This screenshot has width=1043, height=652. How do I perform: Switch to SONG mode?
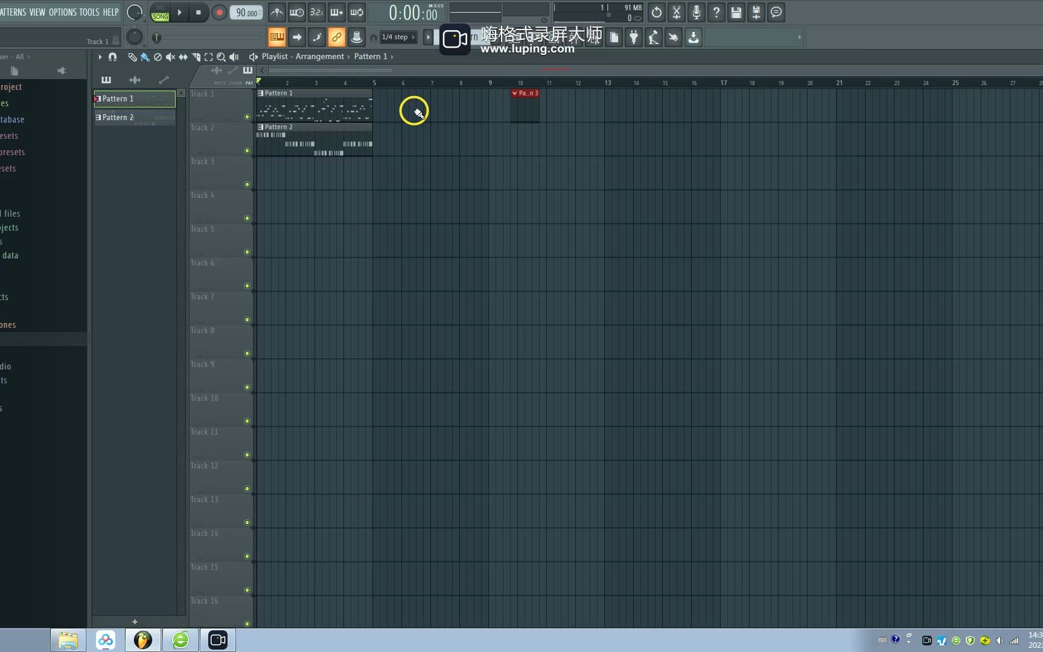click(x=160, y=17)
